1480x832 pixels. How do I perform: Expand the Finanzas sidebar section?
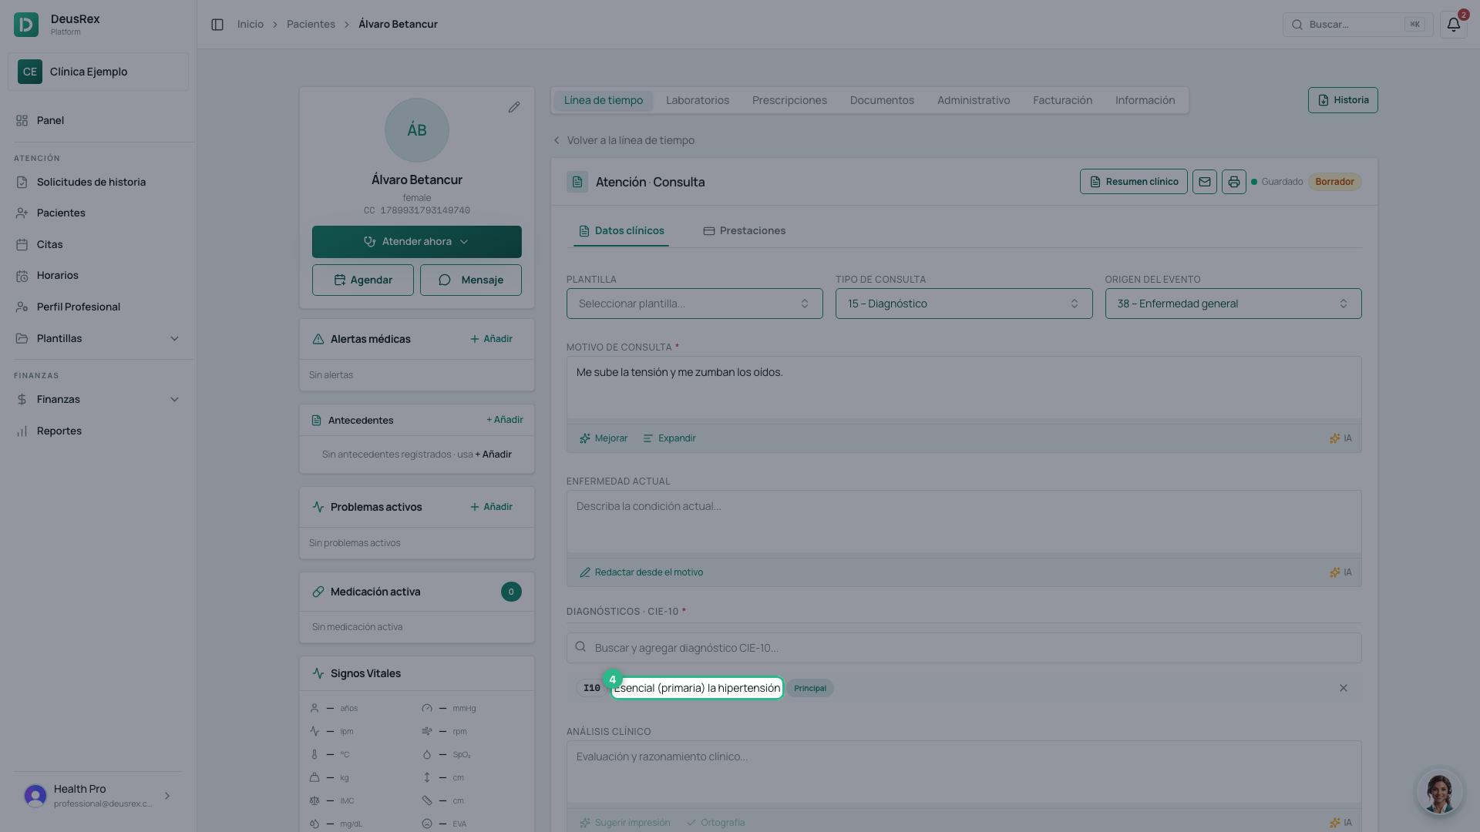pyautogui.click(x=98, y=399)
